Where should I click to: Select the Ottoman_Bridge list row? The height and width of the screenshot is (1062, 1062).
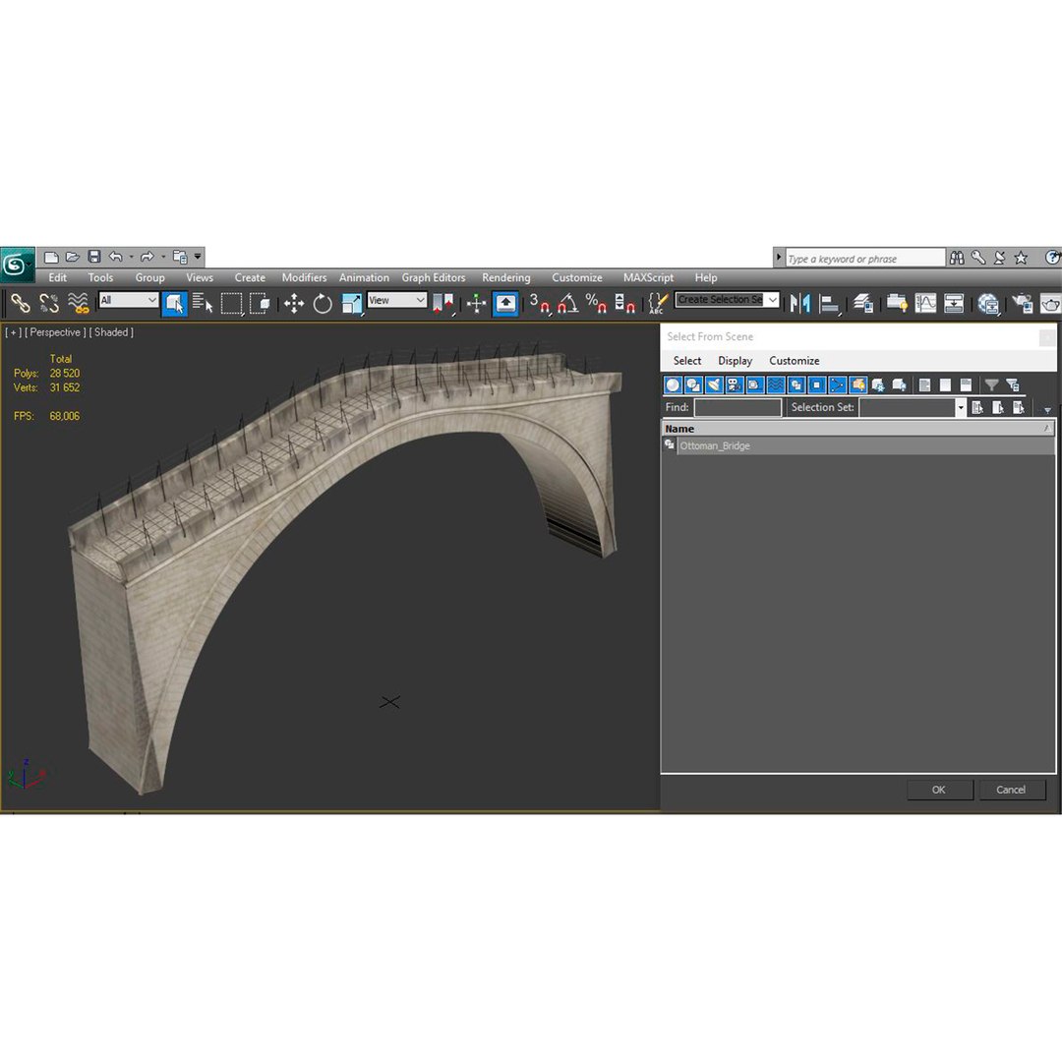click(857, 445)
